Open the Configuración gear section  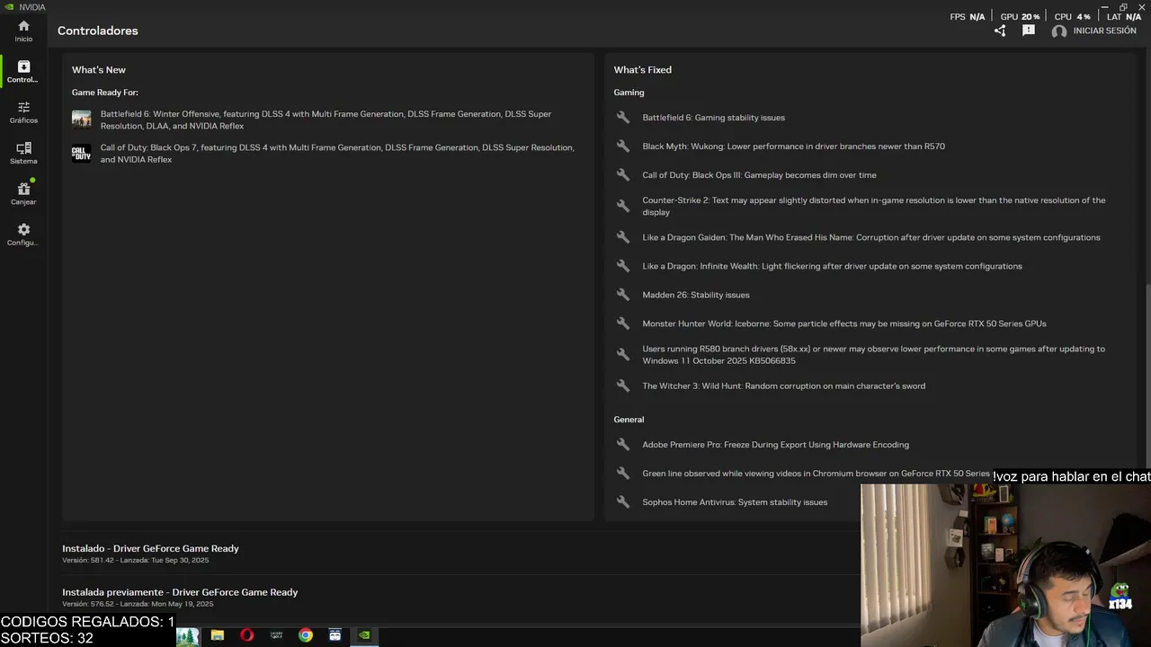click(23, 235)
